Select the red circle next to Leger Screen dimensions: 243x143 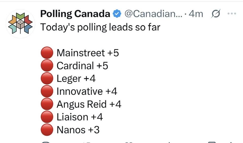pos(47,79)
